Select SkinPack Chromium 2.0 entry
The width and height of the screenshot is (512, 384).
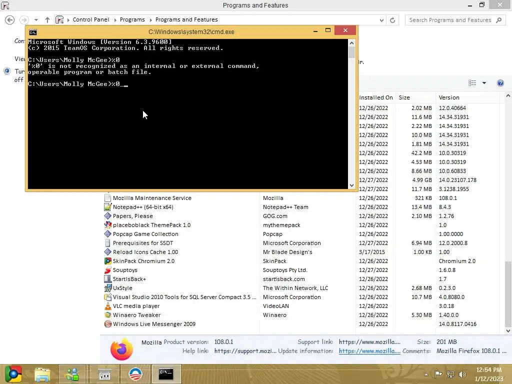coord(143,261)
